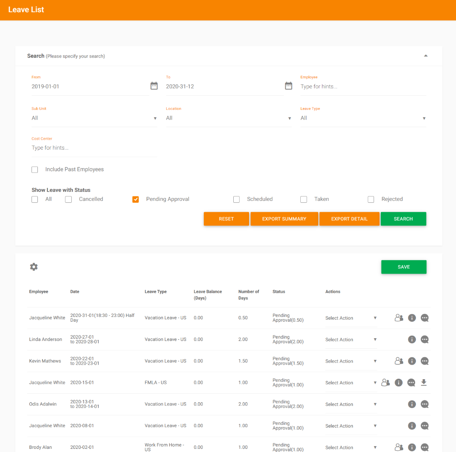Click assignee icon for Jacqueline White half-day row

pos(399,318)
